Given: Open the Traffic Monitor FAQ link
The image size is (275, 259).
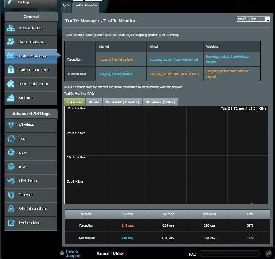Looking at the screenshot, I should click(79, 93).
